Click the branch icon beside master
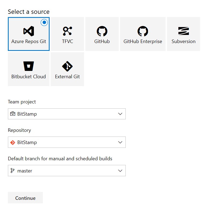 (x=12, y=171)
